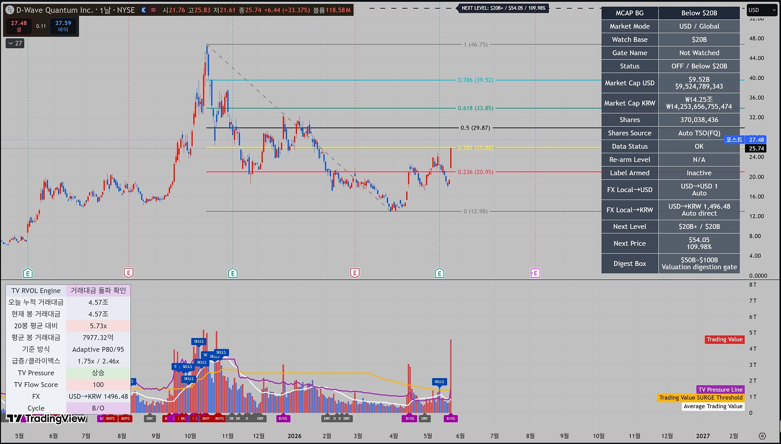
Task: Open the TradingView logo link
Action: click(x=46, y=418)
